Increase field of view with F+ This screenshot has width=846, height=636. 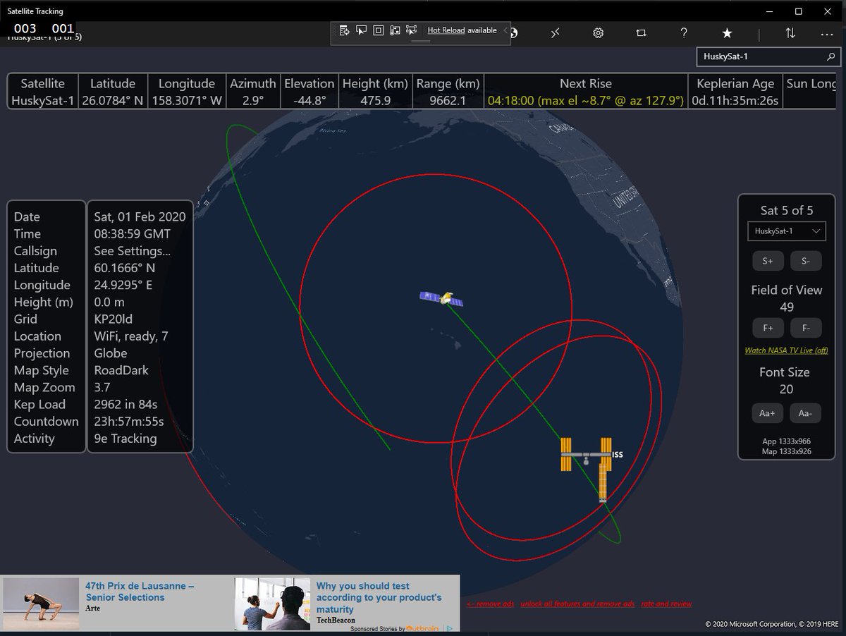[768, 328]
